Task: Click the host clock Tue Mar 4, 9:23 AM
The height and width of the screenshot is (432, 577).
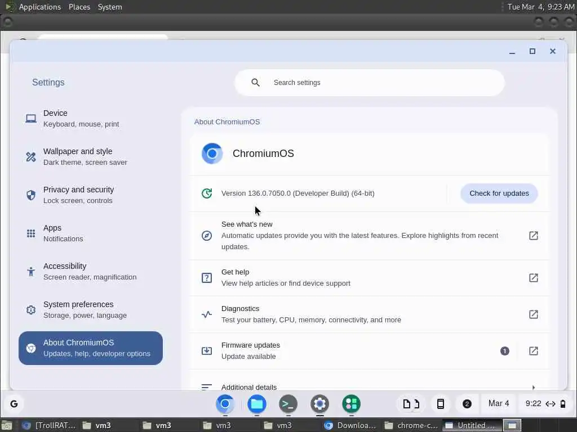Action: (x=540, y=7)
